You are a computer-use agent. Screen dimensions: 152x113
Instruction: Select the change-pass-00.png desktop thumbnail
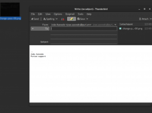(x=10, y=9)
